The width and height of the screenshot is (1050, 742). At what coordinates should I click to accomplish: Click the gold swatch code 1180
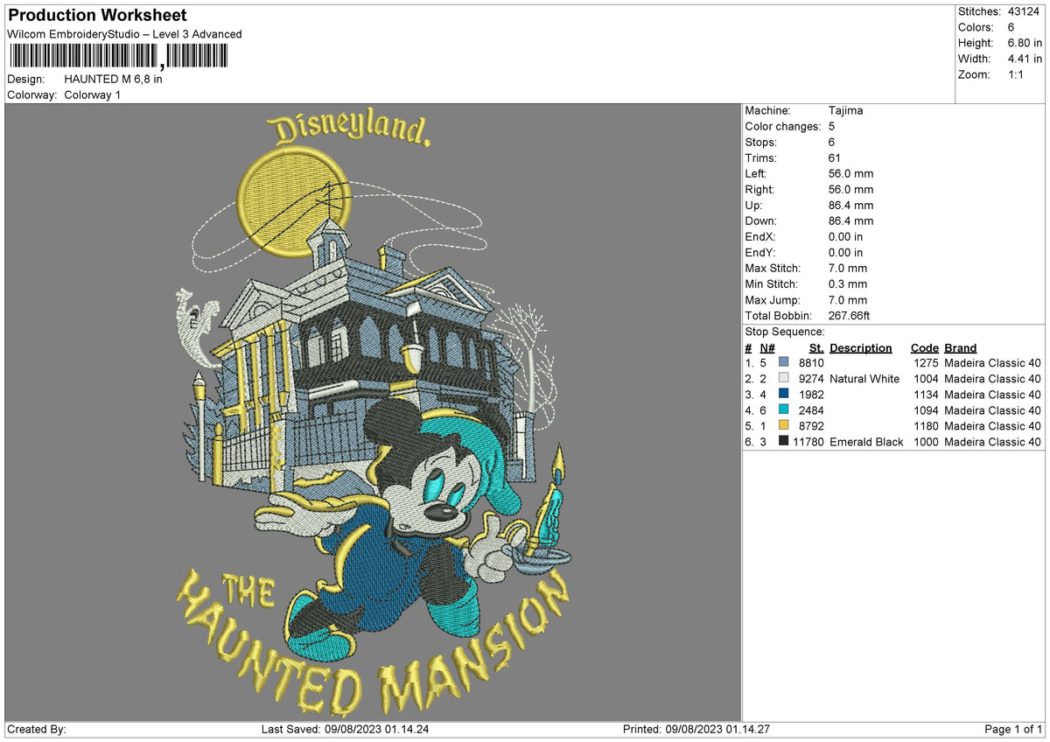[x=784, y=425]
